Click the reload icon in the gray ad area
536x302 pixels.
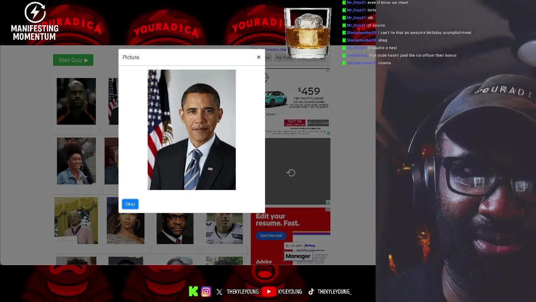point(291,173)
